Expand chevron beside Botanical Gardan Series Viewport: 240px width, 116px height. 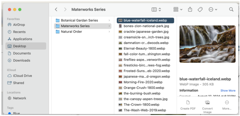(x=109, y=20)
